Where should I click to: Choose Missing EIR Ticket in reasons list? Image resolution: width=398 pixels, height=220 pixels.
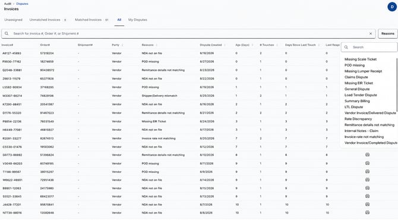tap(359, 83)
